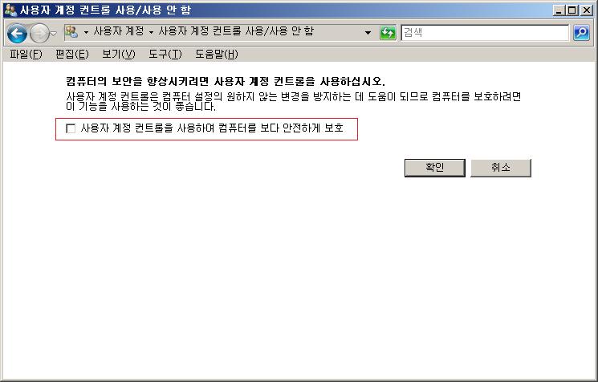Expand the arrow before 사용자 계정 breadcrumb

click(86, 32)
